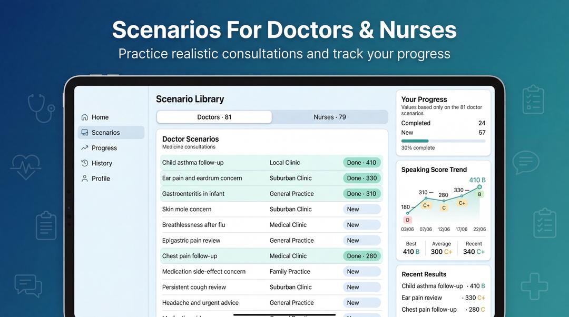Switch to the Doctors · 81 tab
569x317 pixels.
coord(214,117)
